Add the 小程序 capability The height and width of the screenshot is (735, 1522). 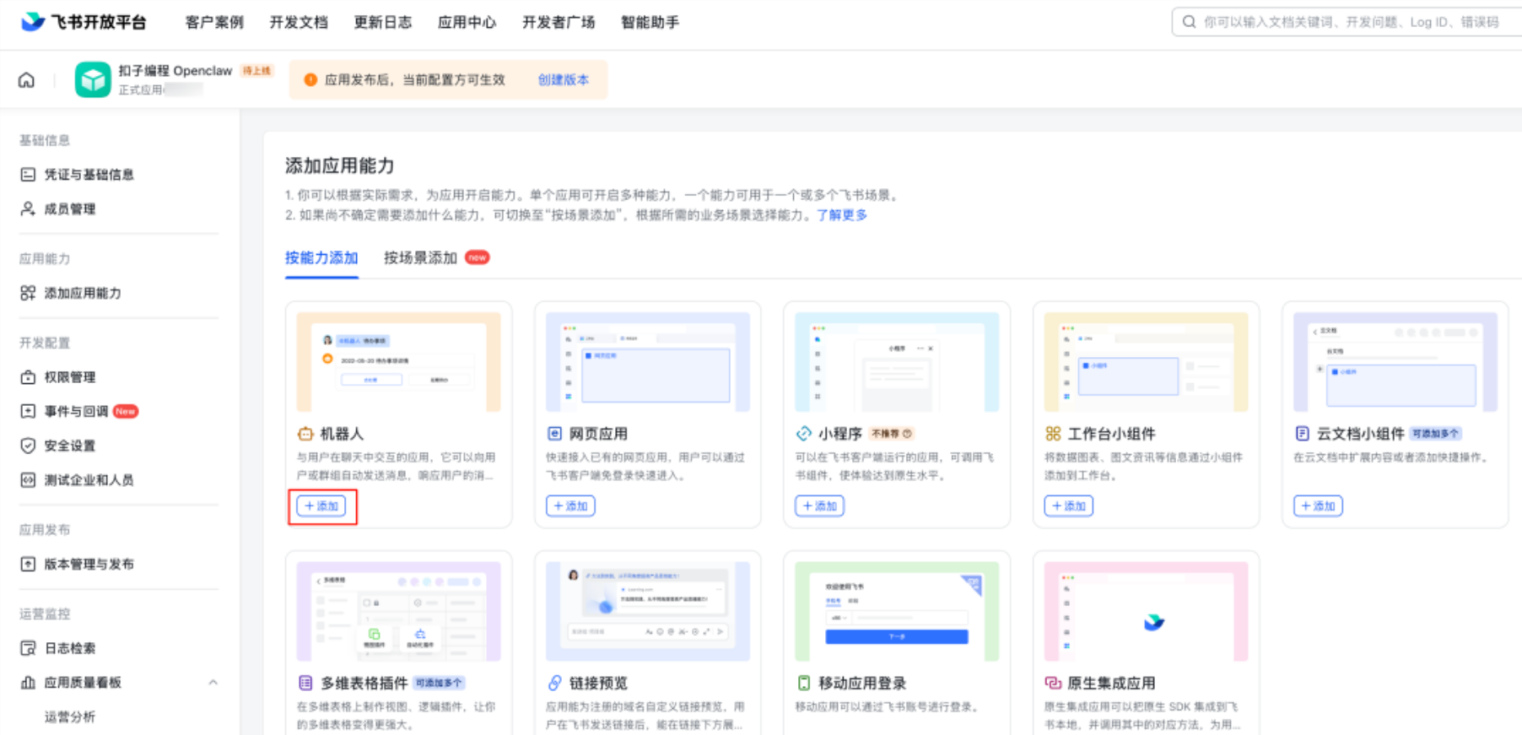(819, 505)
